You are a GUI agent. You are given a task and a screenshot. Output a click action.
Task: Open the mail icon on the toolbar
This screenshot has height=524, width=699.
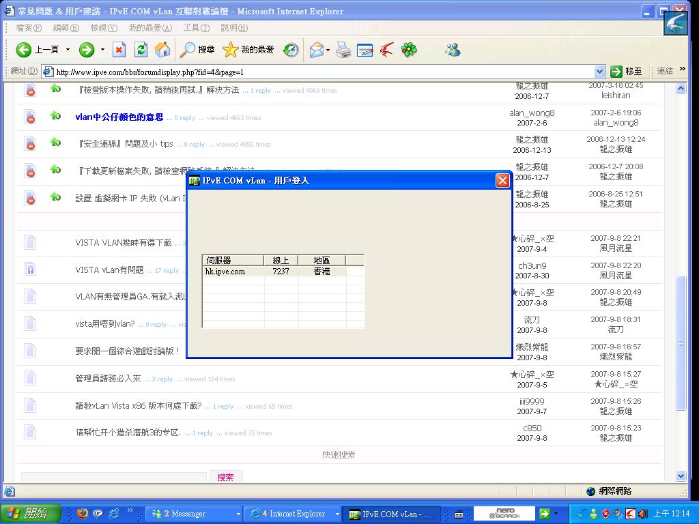(317, 50)
